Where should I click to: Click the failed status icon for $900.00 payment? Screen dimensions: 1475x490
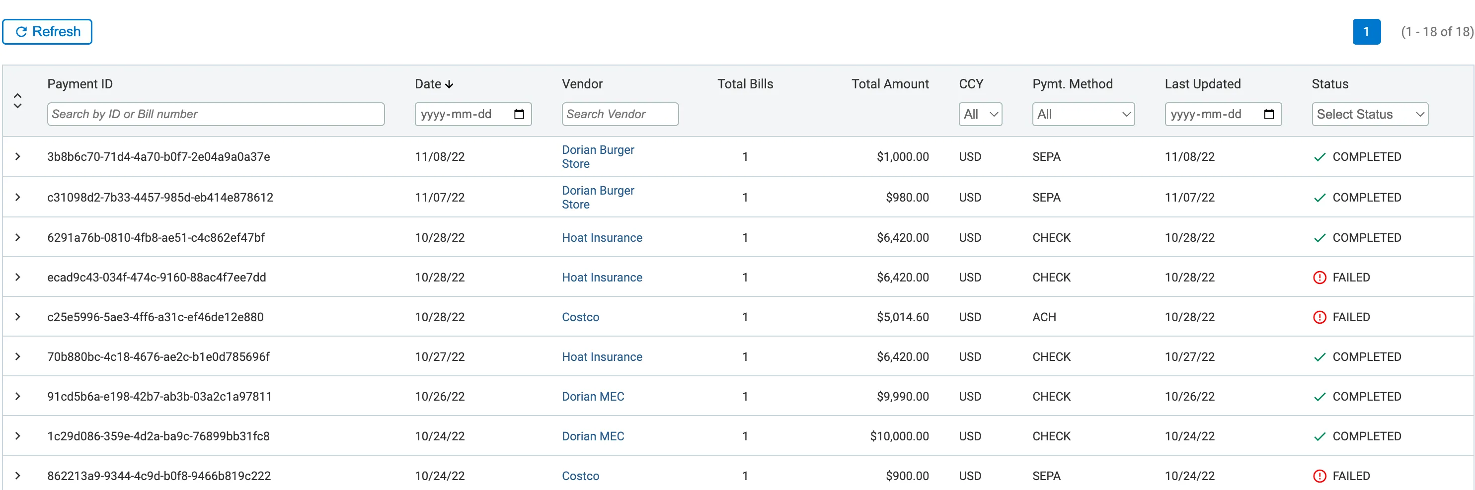click(x=1320, y=476)
